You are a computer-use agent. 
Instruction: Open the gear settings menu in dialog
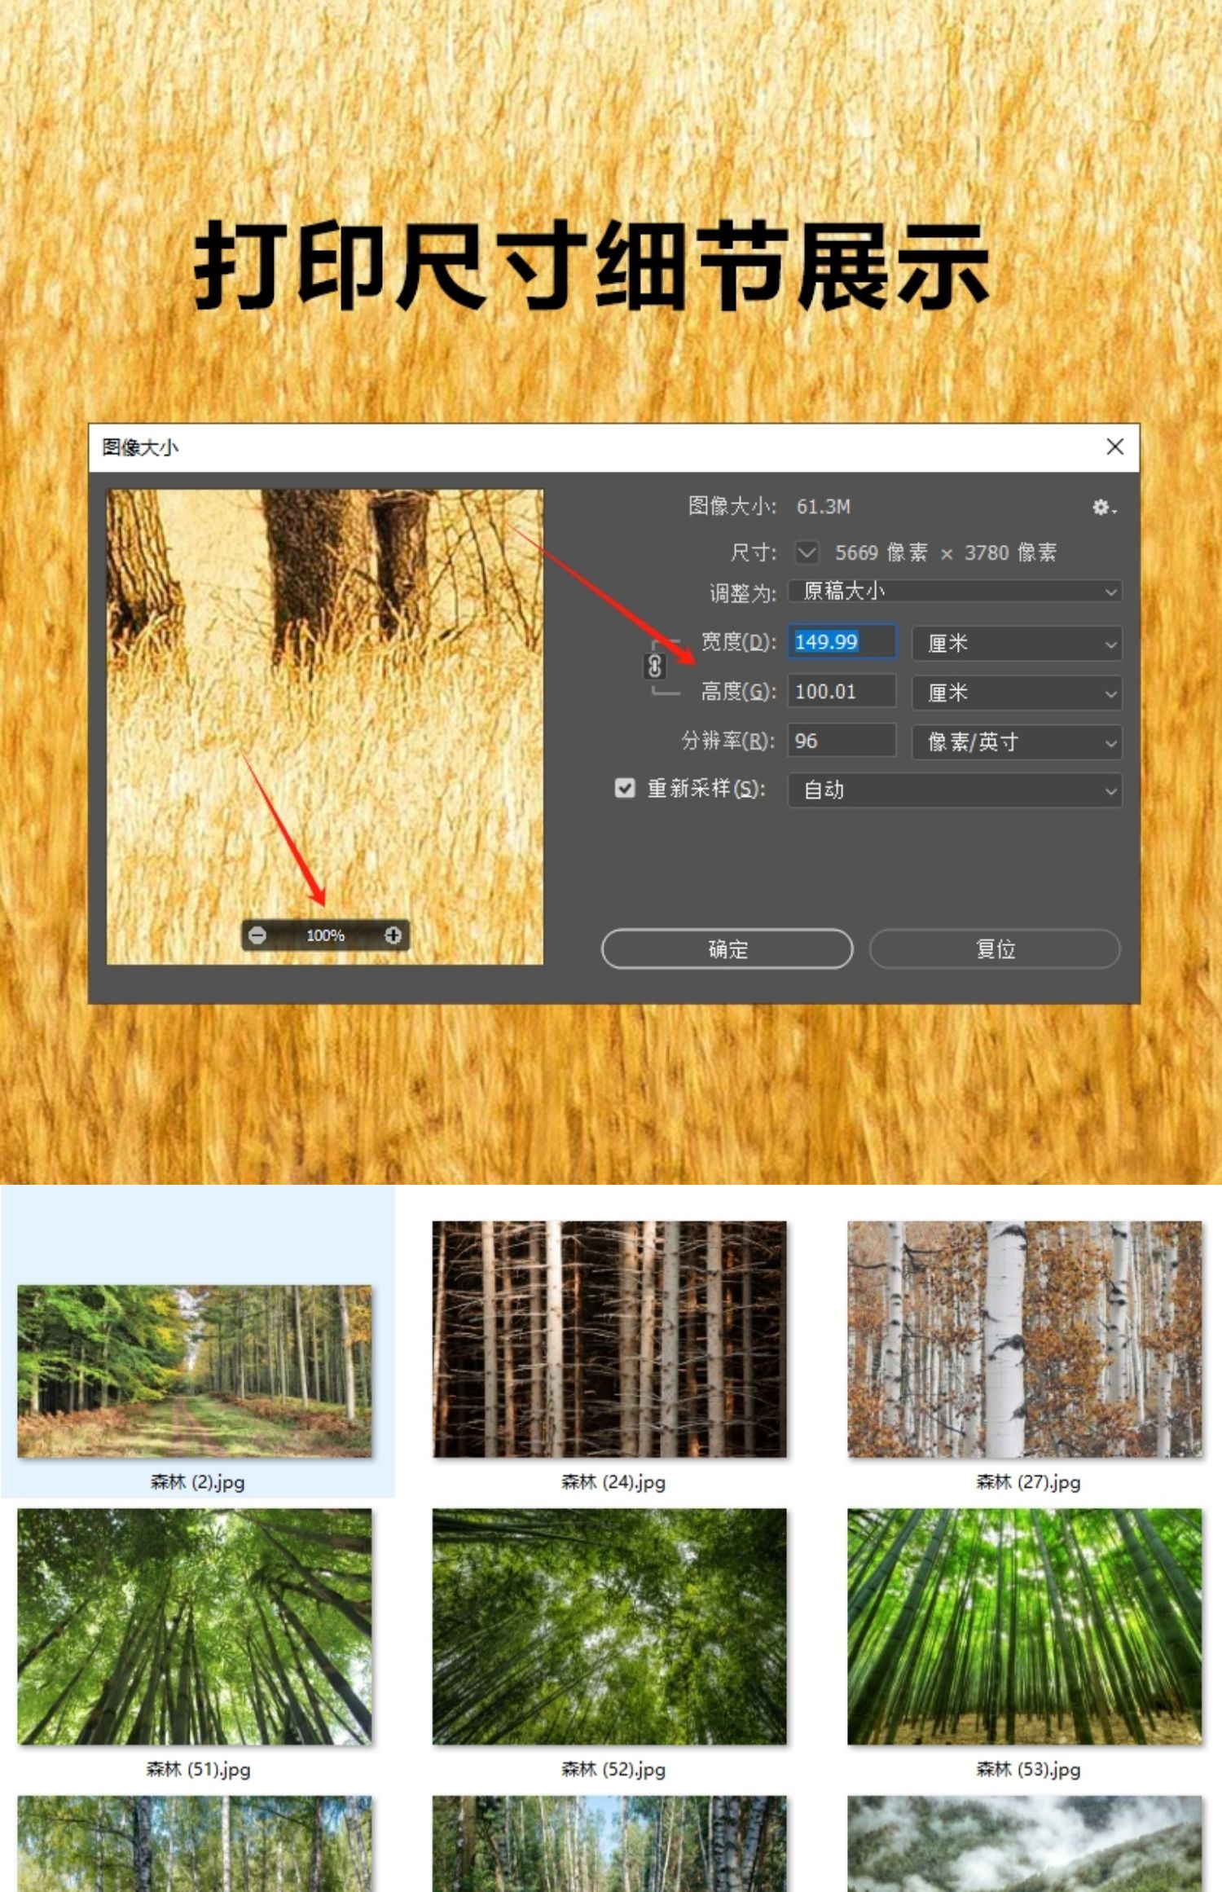(1102, 507)
